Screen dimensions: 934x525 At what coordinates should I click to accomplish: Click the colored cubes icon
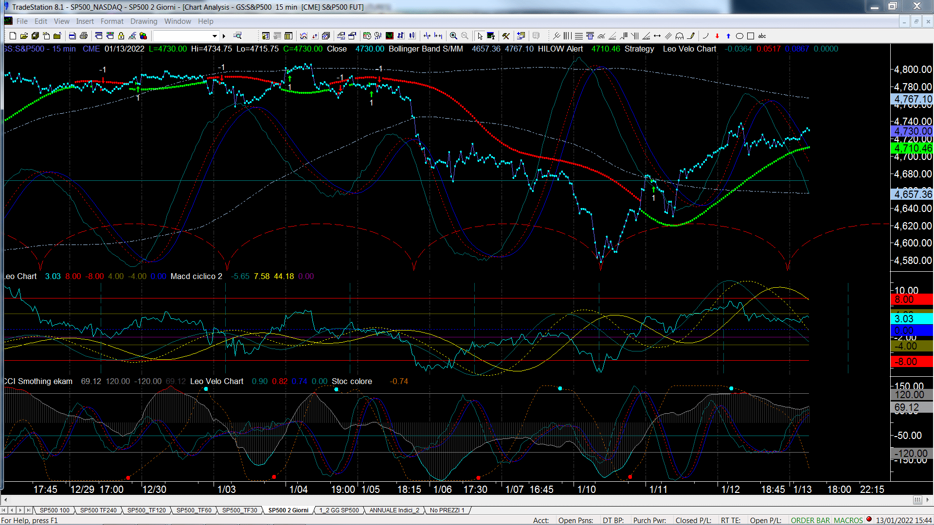point(144,36)
